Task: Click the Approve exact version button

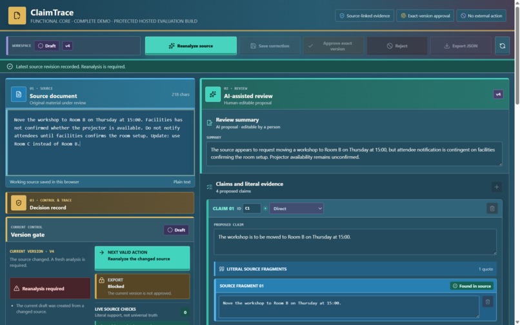Action: click(x=334, y=46)
